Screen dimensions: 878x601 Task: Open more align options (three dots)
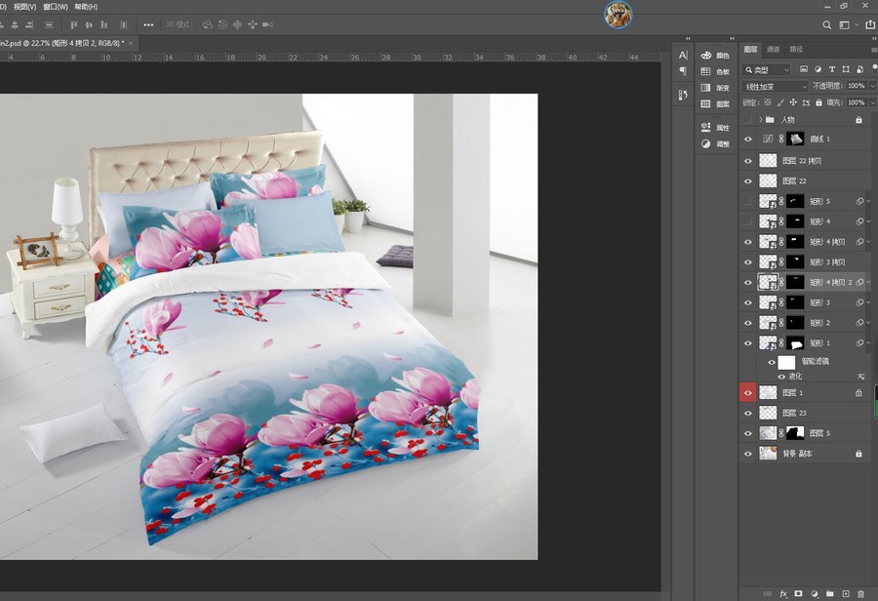coord(148,24)
